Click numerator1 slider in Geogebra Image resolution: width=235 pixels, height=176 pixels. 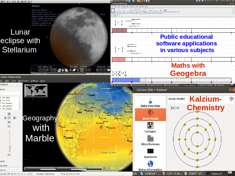tap(136, 19)
